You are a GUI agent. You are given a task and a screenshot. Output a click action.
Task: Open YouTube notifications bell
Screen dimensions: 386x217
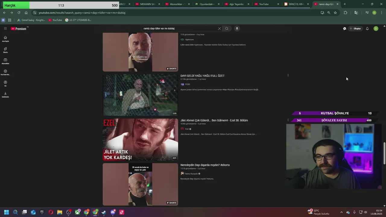point(367,29)
